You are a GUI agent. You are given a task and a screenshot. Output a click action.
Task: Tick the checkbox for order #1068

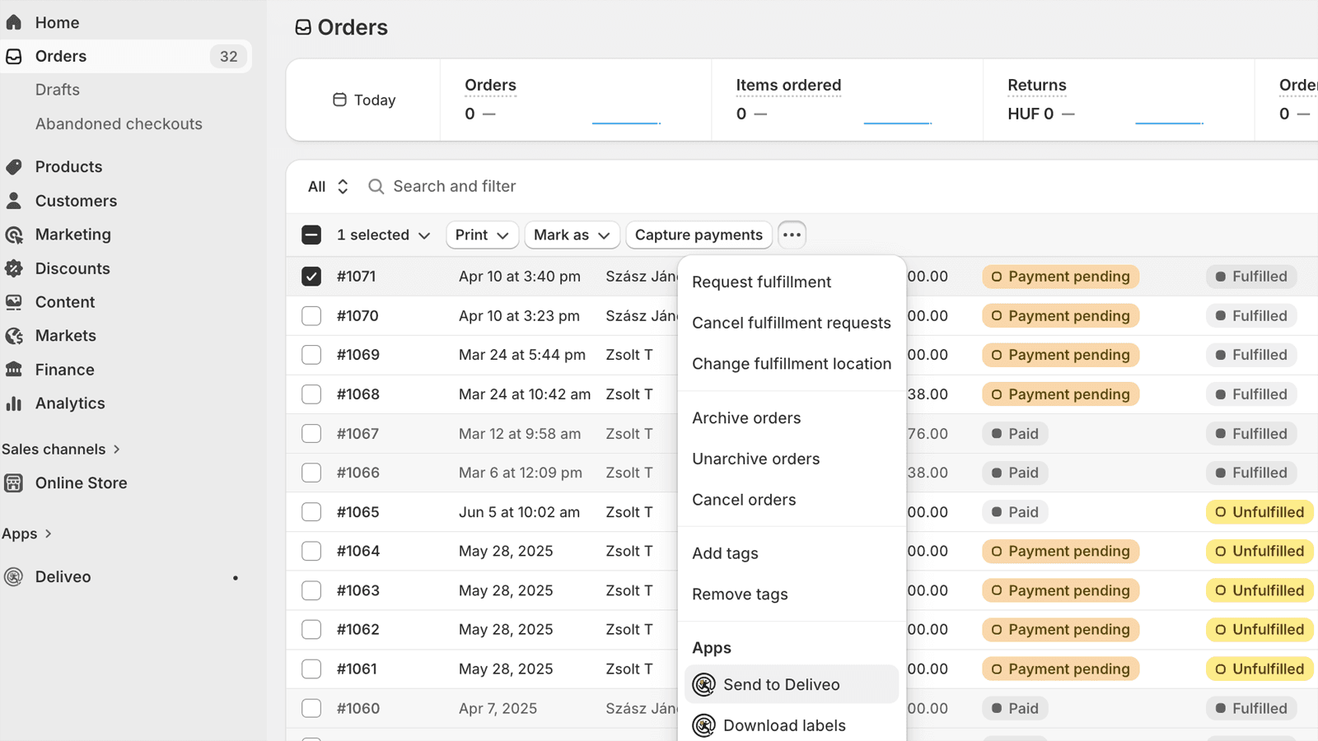pyautogui.click(x=311, y=394)
